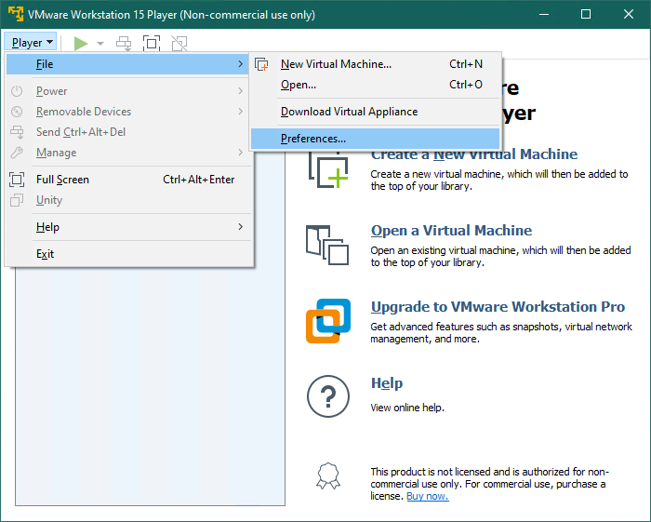Click the Ctrl+Alt+Enter shortcut label
The image size is (651, 522).
click(x=198, y=180)
